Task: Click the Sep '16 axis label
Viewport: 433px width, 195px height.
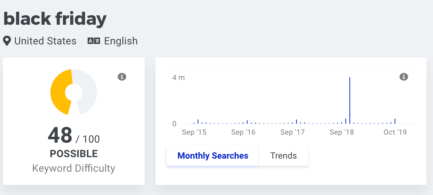Action: pyautogui.click(x=243, y=132)
